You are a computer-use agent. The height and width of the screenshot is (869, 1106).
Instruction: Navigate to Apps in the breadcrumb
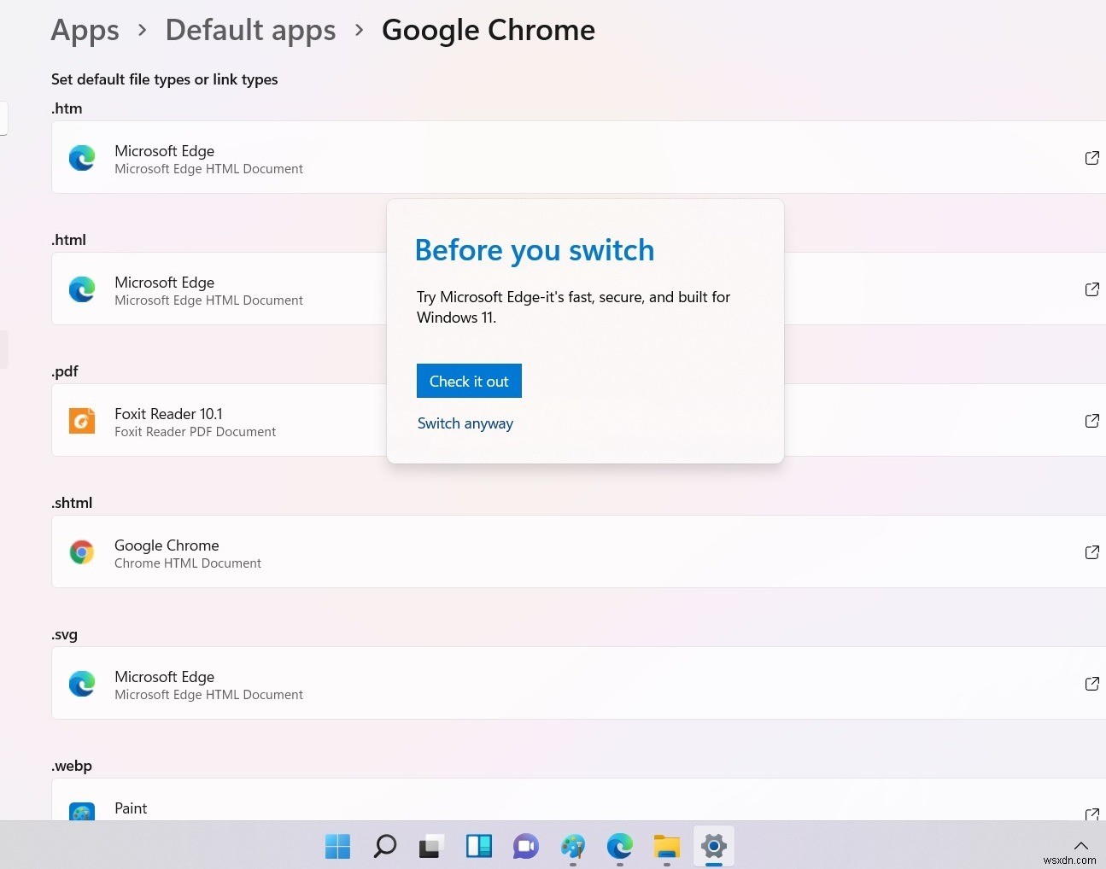(85, 29)
